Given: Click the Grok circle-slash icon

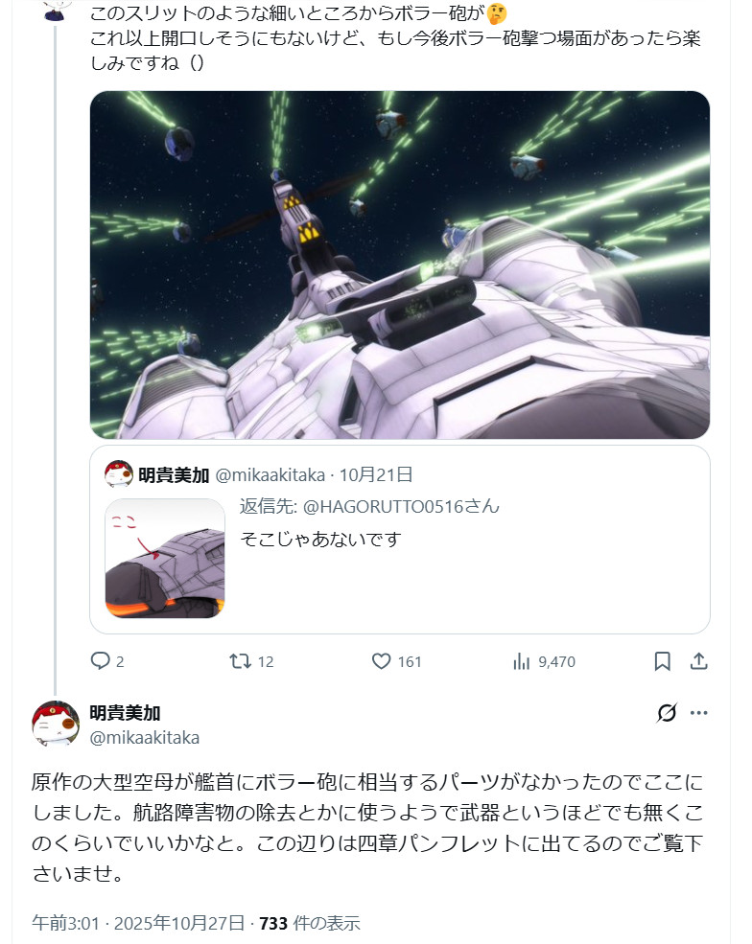Looking at the screenshot, I should coord(667,713).
